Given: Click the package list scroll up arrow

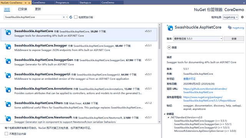Looking at the screenshot, I should tap(160, 25).
